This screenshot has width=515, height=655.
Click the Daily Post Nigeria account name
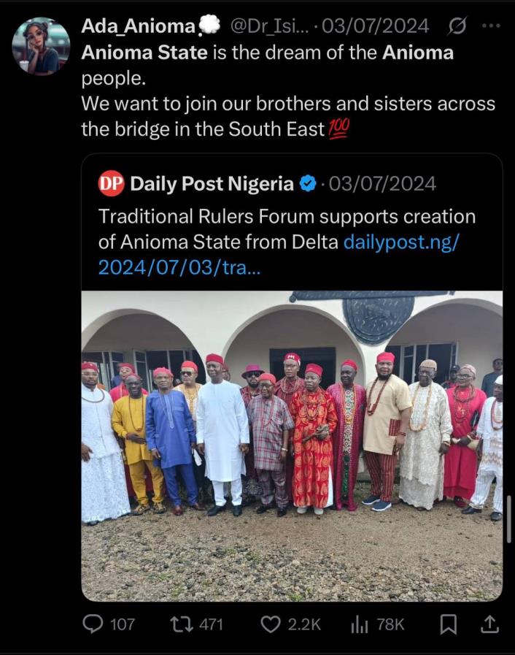(x=212, y=183)
